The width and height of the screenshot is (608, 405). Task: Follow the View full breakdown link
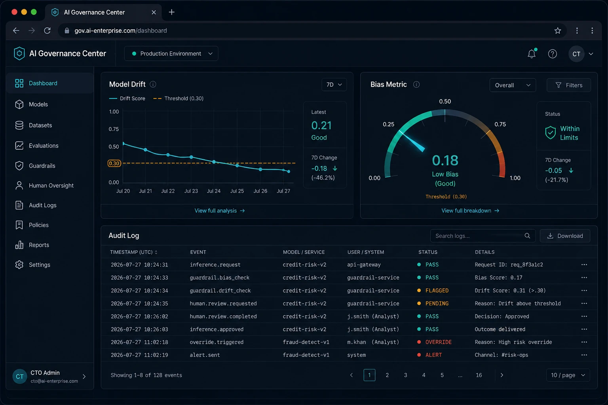470,211
